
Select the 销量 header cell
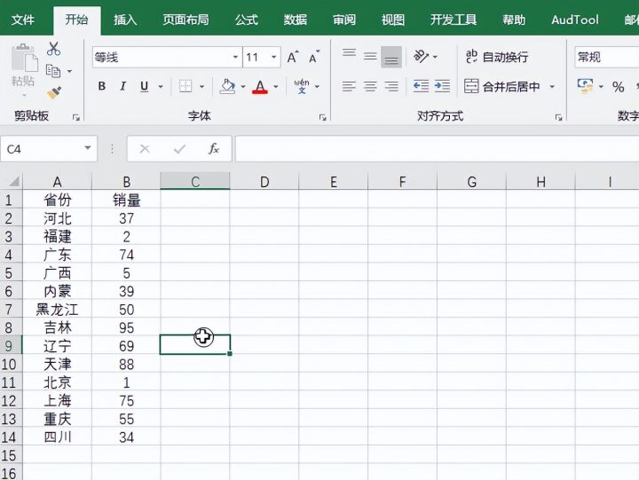pyautogui.click(x=126, y=200)
